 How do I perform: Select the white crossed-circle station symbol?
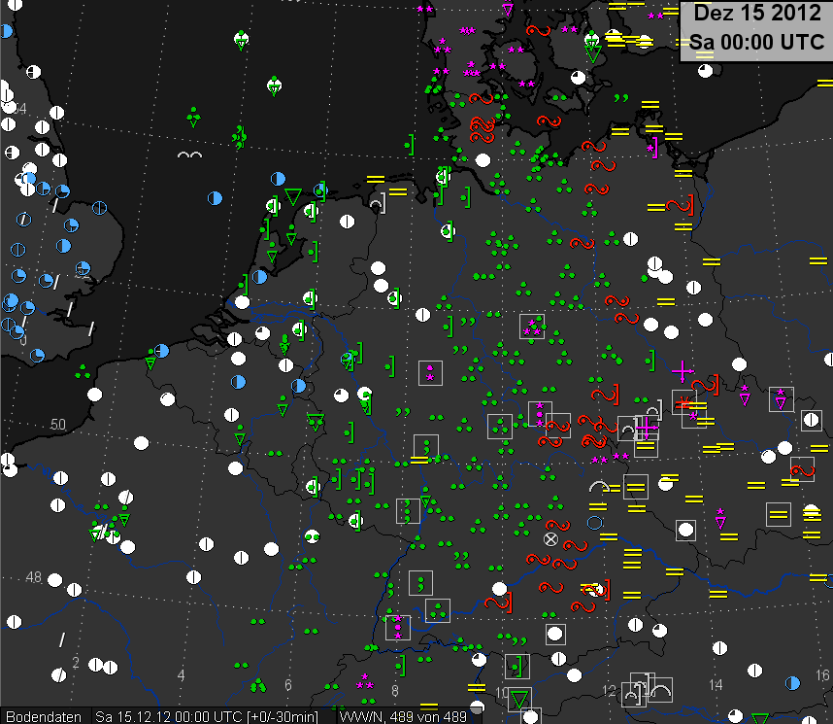pos(550,538)
